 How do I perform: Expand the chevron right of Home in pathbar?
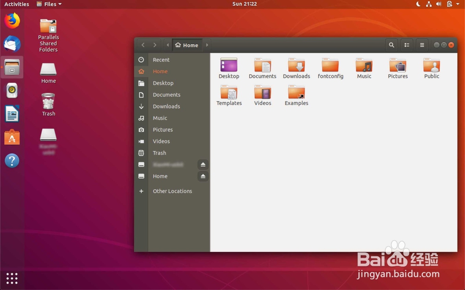point(207,45)
